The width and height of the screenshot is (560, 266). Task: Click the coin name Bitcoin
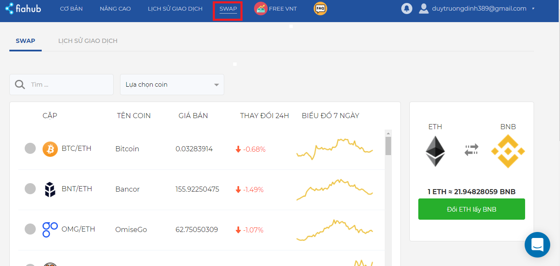click(127, 149)
